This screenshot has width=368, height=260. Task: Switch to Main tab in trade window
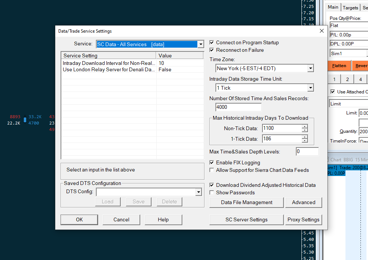(333, 7)
